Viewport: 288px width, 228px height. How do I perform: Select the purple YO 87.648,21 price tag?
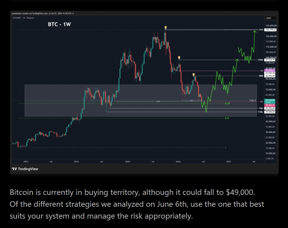[x=270, y=70]
